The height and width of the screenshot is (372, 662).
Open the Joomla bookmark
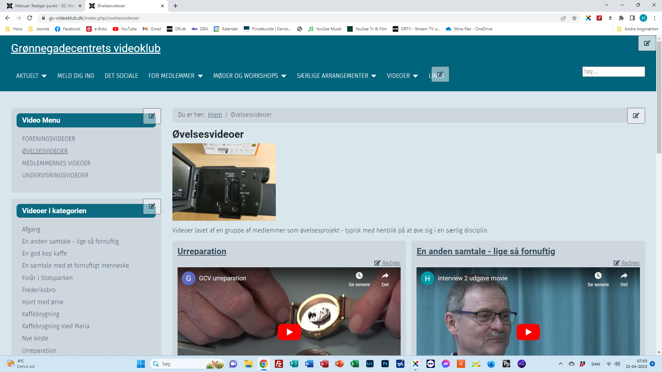tap(39, 29)
